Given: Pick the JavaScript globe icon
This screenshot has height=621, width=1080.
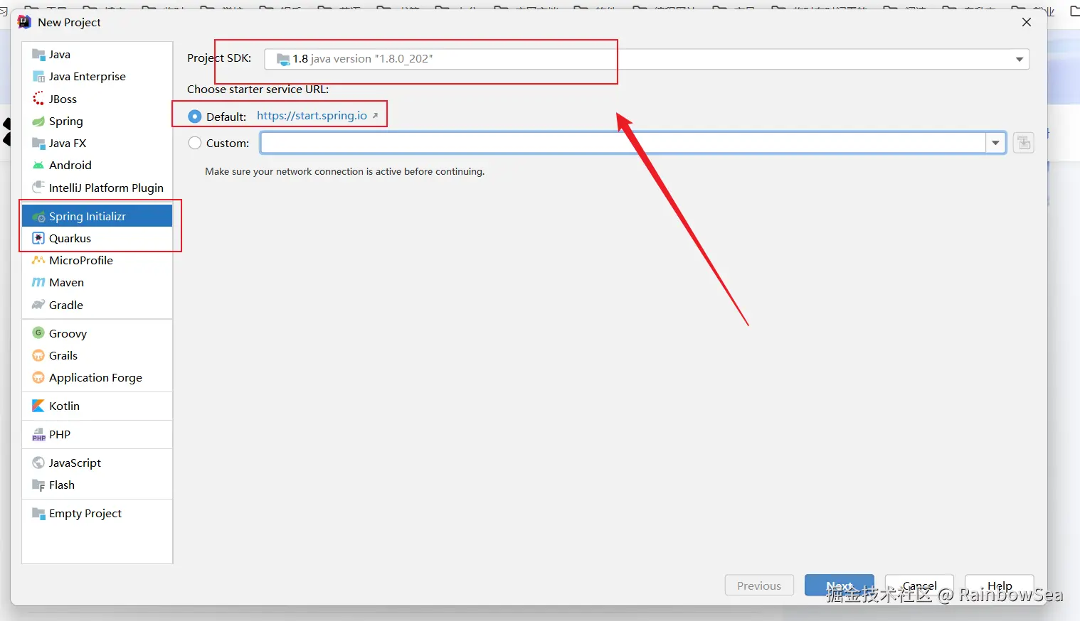Looking at the screenshot, I should click(38, 463).
